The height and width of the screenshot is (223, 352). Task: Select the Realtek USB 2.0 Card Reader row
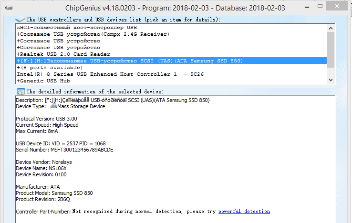coord(172,54)
